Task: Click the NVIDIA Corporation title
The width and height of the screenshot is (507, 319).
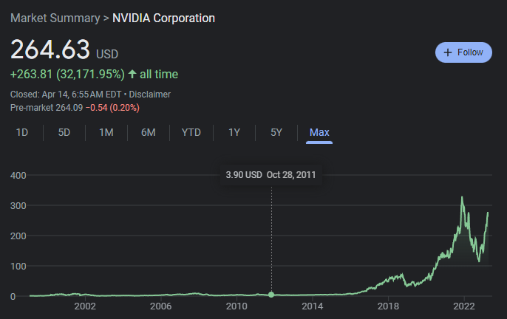Action: tap(163, 18)
